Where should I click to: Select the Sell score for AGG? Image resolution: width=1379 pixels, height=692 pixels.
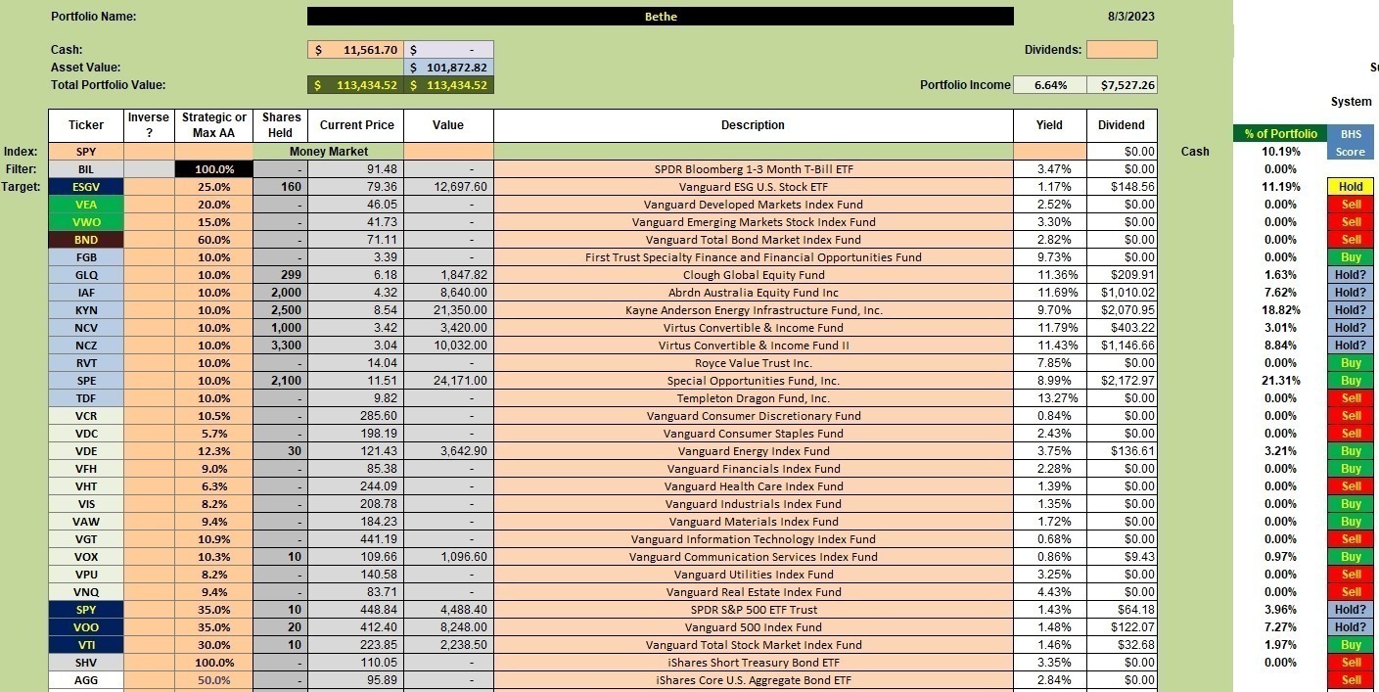pos(1351,680)
